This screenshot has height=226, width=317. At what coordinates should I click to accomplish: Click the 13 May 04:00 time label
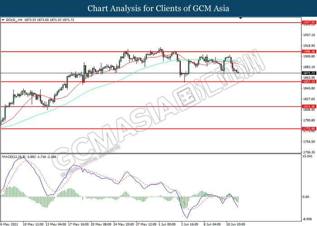coord(56,224)
